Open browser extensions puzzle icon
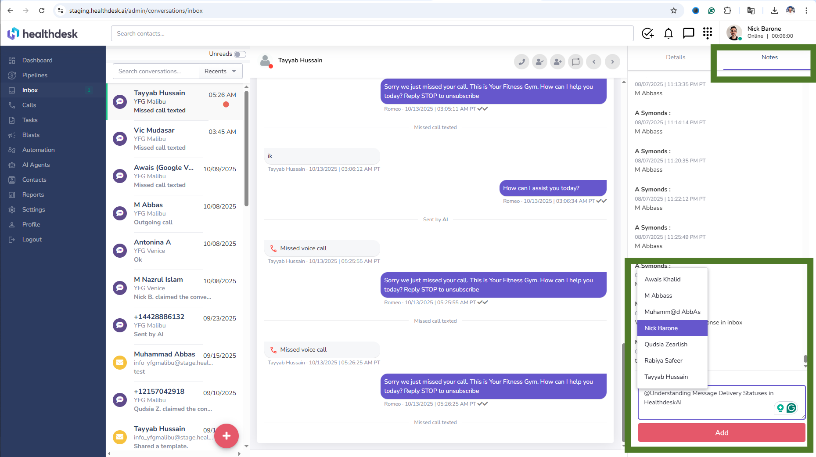This screenshot has height=457, width=816. click(x=727, y=11)
